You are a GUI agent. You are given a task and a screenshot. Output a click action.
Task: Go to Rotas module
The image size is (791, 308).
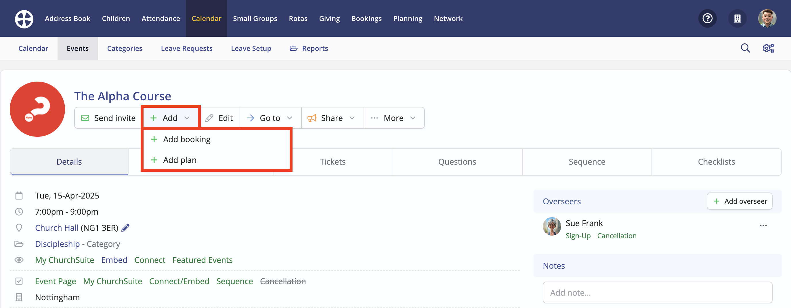[x=298, y=18]
